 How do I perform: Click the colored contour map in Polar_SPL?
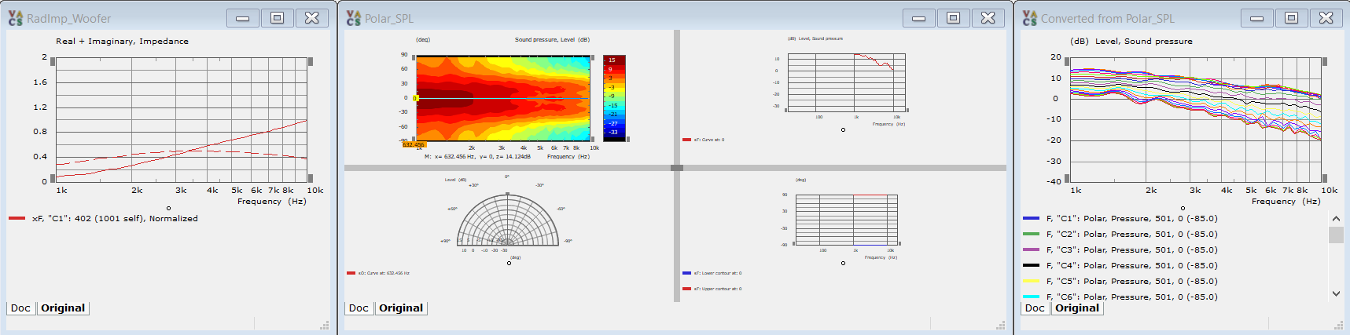pos(503,98)
